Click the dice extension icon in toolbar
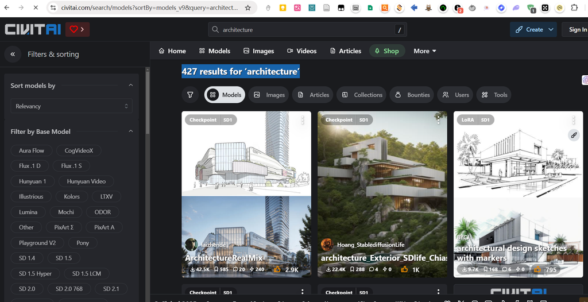This screenshot has height=302, width=588. [546, 7]
